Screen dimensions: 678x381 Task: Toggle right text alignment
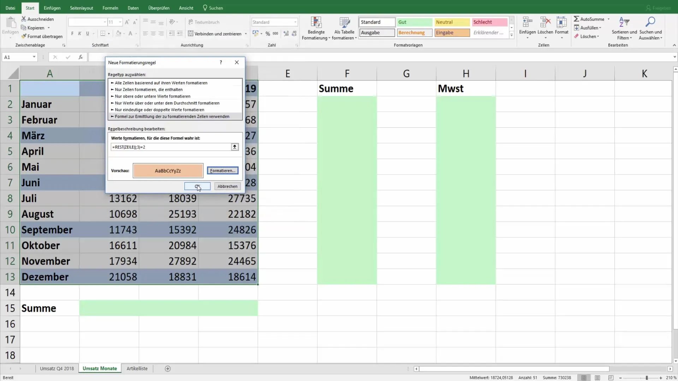pos(161,34)
